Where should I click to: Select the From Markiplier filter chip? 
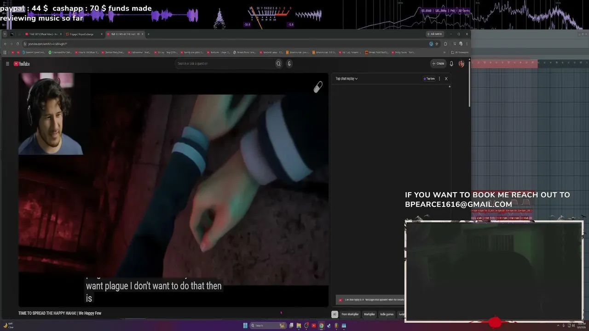(x=350, y=314)
